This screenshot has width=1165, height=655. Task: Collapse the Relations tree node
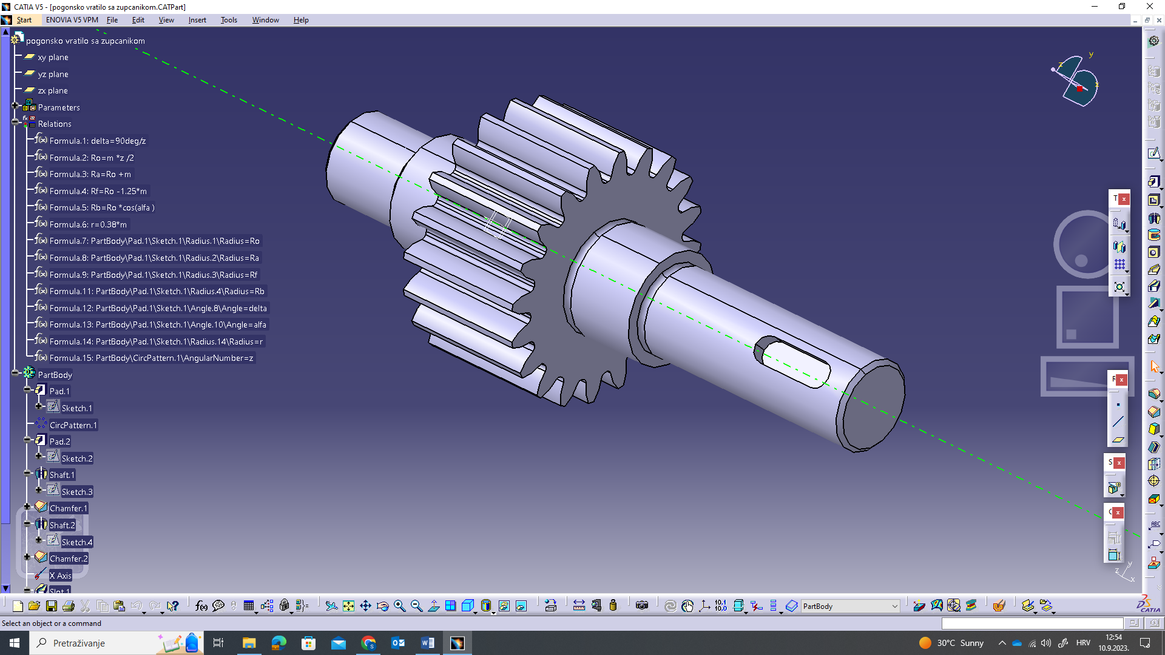[15, 122]
